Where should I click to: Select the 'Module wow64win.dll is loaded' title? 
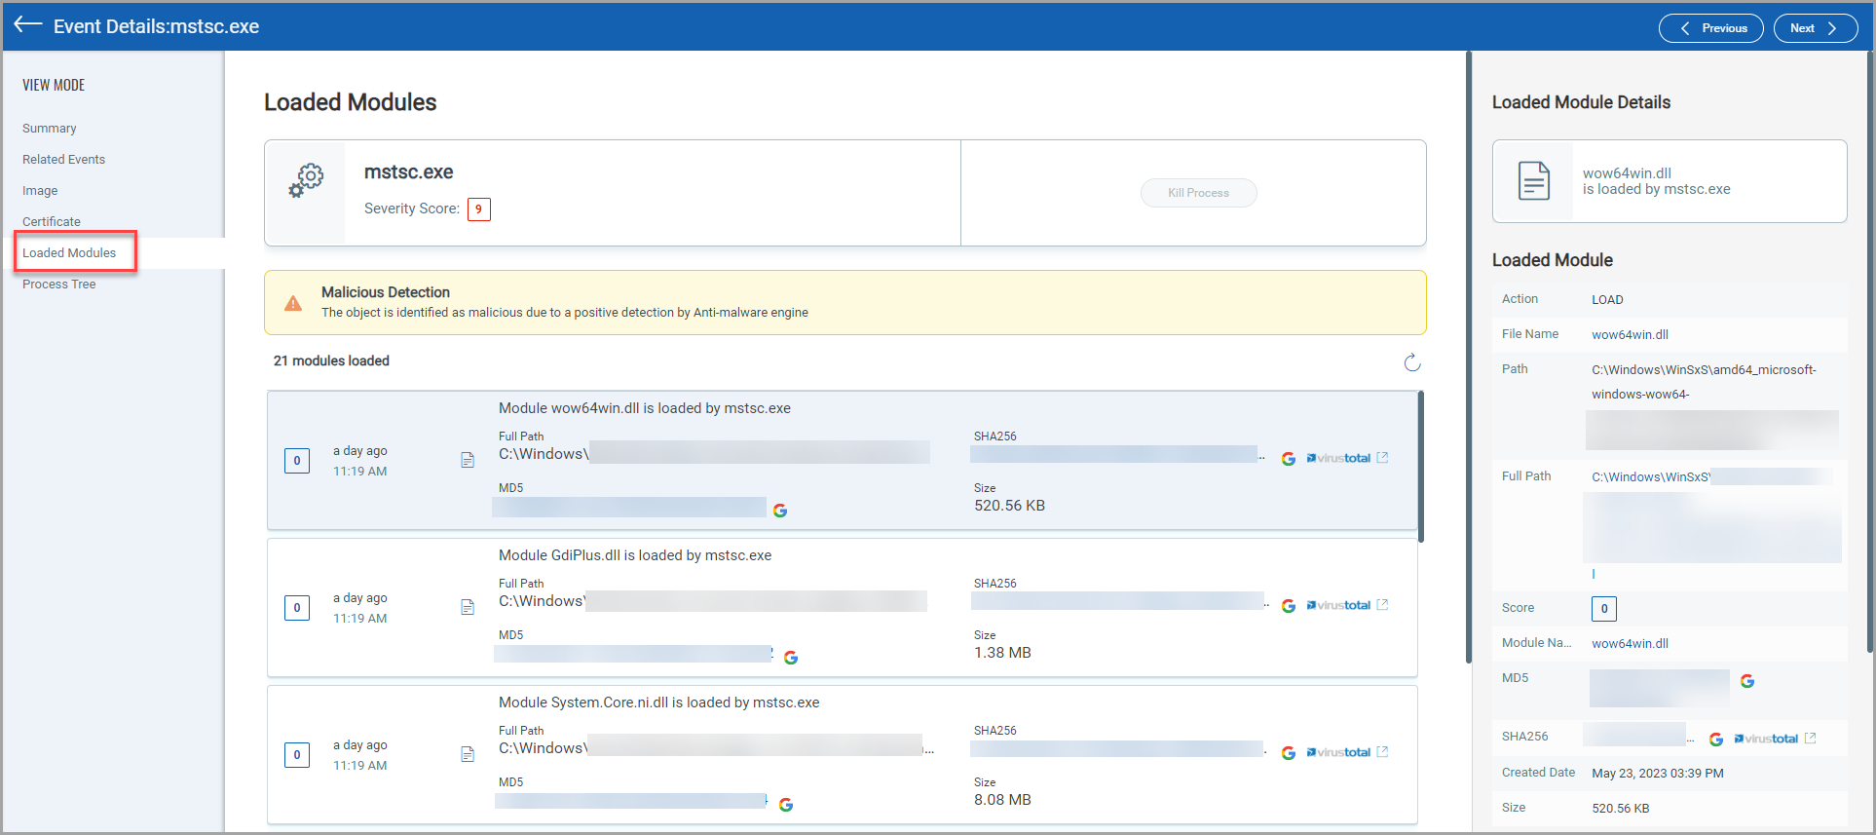(645, 408)
